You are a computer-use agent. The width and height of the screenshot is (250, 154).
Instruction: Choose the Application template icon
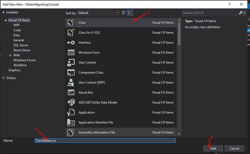click(71, 112)
